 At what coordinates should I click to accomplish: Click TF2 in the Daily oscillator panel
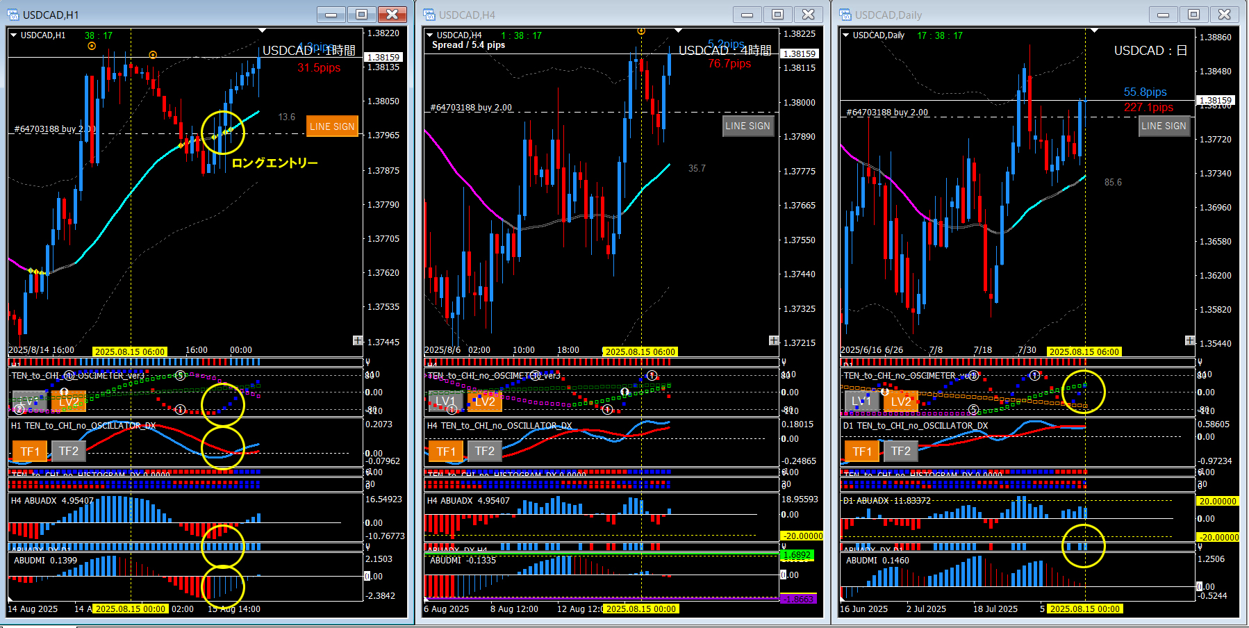click(901, 452)
